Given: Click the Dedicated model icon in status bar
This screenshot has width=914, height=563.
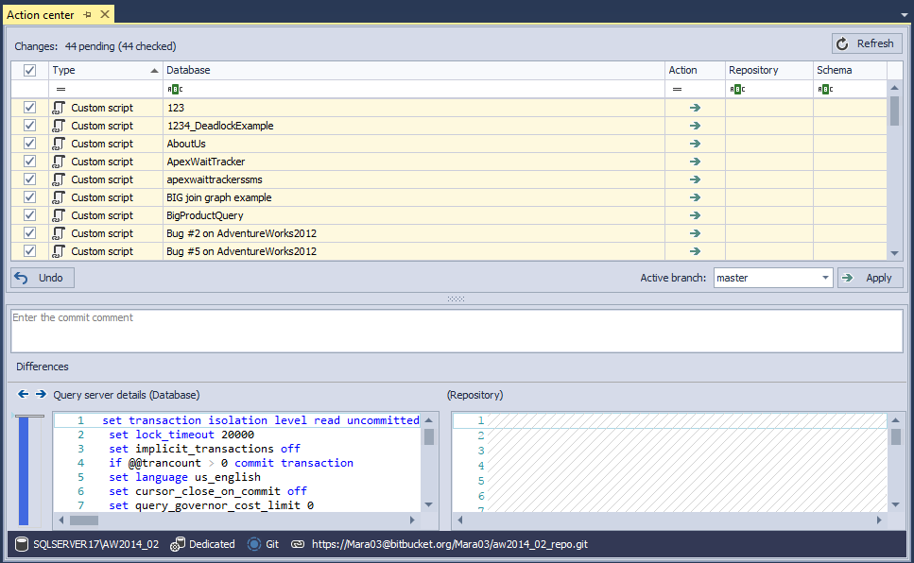Looking at the screenshot, I should pyautogui.click(x=177, y=544).
